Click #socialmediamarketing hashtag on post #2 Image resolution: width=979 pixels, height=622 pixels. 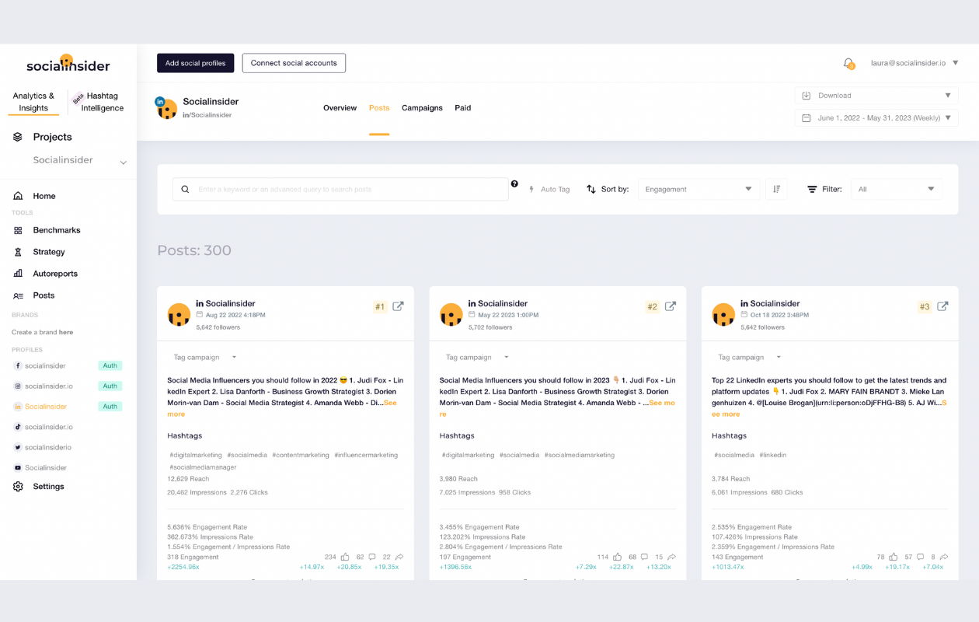click(580, 455)
